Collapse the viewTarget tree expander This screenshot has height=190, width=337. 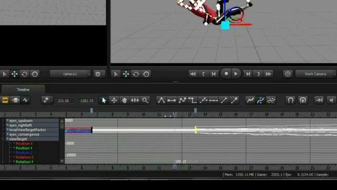click(3, 139)
